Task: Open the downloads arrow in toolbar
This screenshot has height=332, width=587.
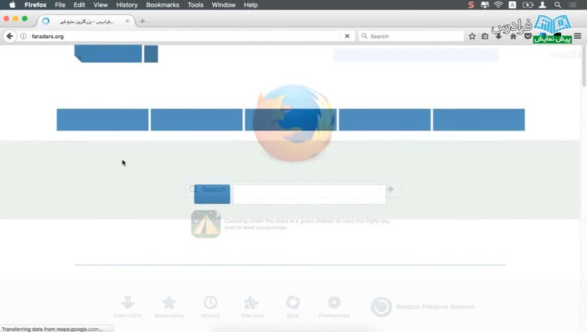Action: [498, 36]
